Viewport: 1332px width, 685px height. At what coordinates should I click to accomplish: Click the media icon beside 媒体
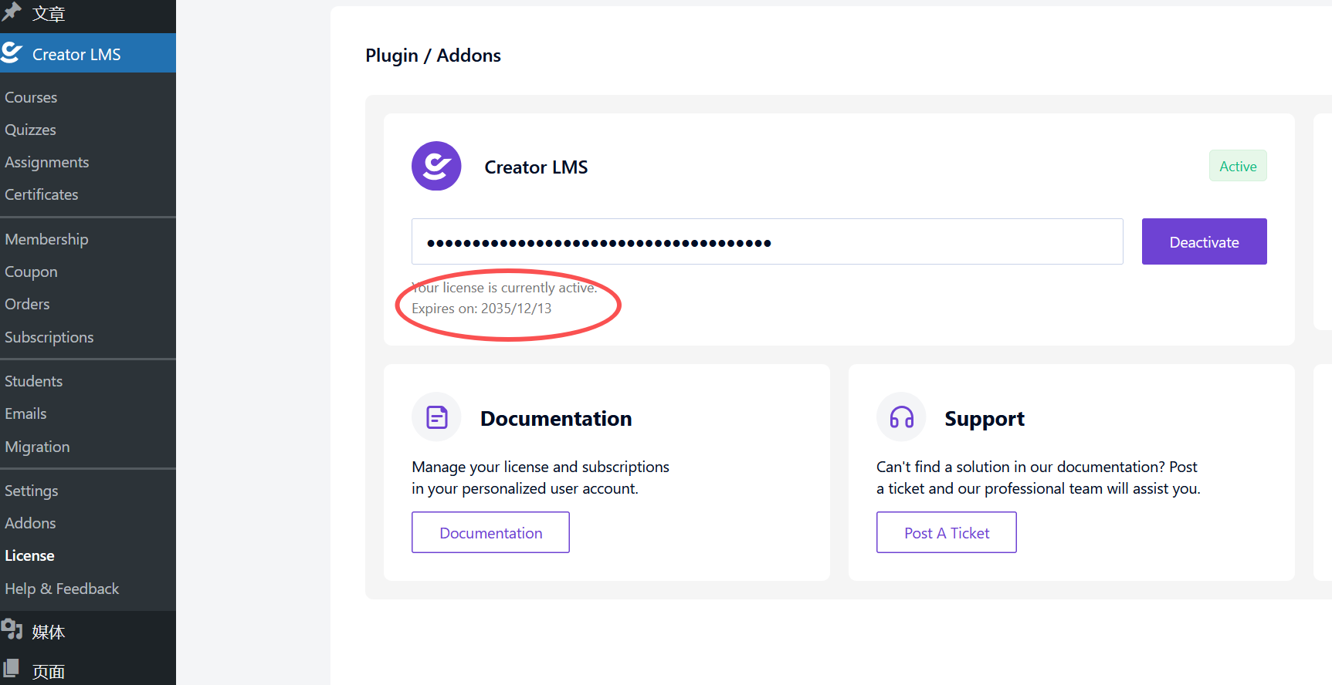[12, 630]
